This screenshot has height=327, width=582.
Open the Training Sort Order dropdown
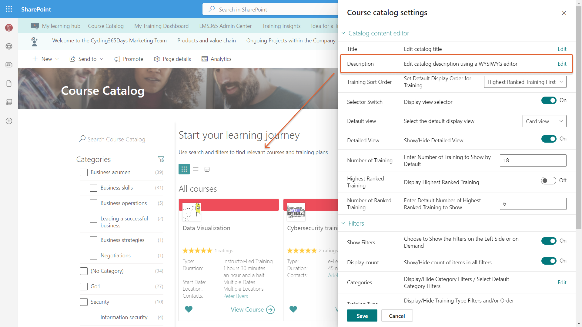coord(525,82)
